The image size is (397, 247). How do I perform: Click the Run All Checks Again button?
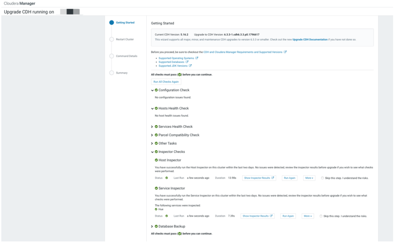click(x=166, y=82)
